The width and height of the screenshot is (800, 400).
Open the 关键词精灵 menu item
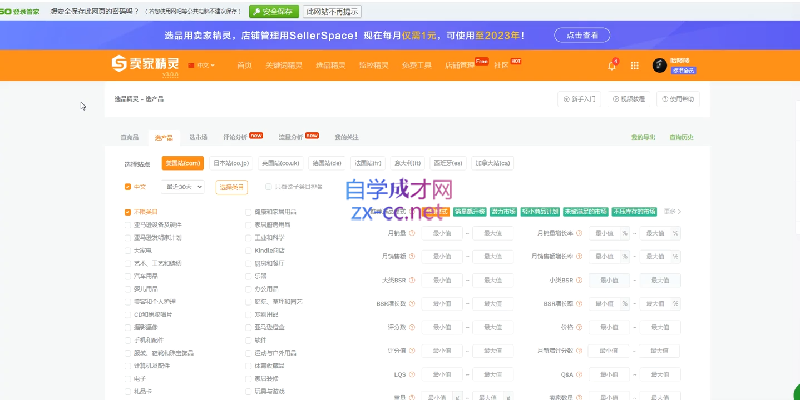pos(284,66)
